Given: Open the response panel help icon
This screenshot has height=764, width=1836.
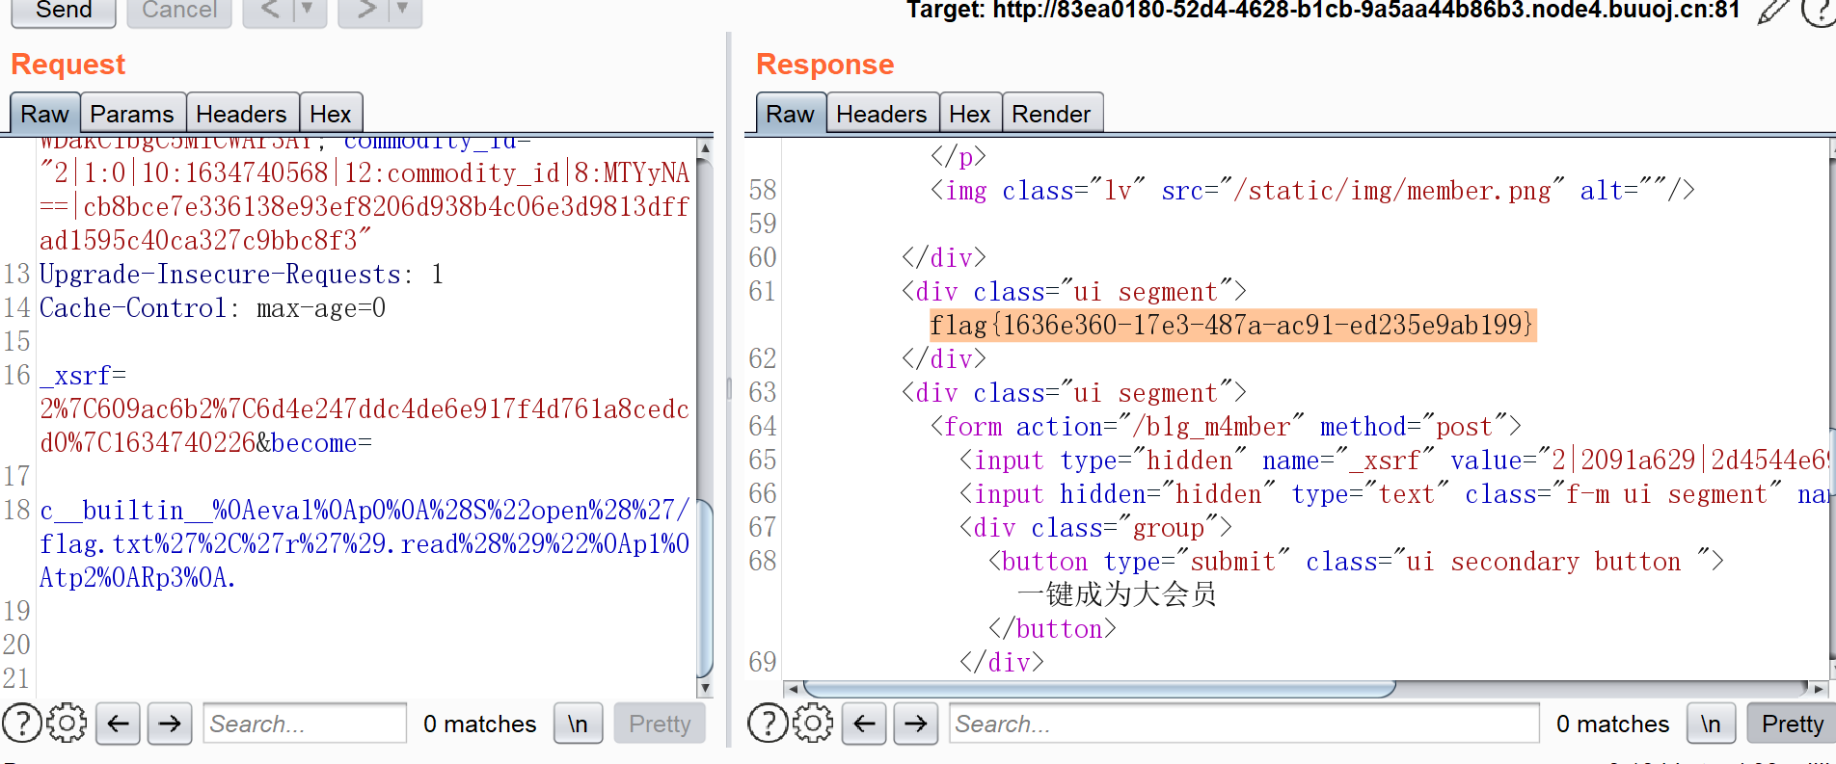Looking at the screenshot, I should tap(769, 723).
